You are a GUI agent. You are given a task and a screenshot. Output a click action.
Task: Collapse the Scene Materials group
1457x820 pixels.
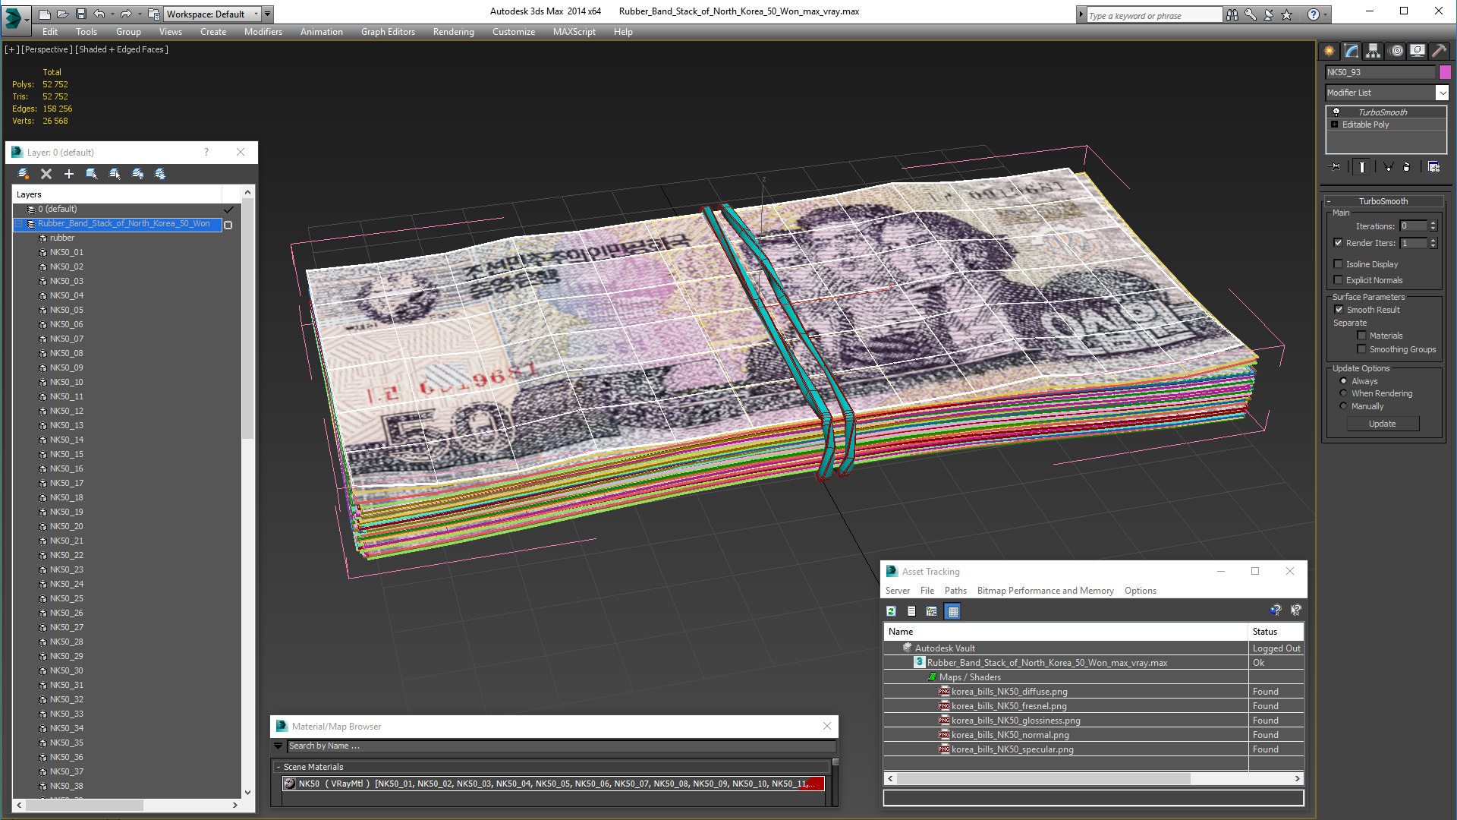(278, 767)
